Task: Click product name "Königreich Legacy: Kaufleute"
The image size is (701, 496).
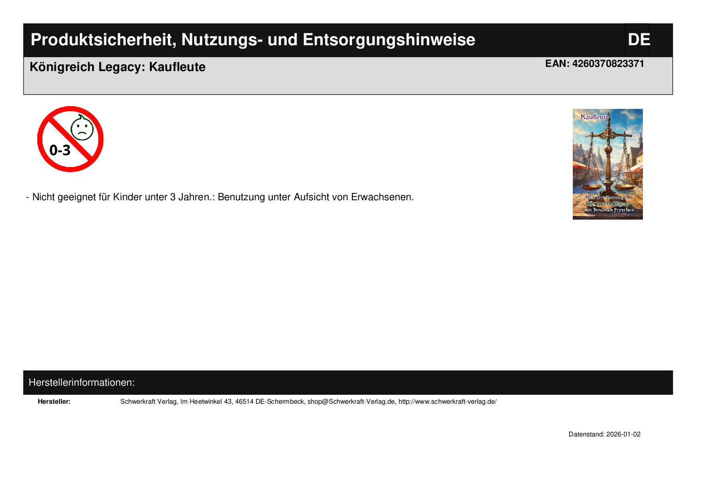Action: coord(118,67)
